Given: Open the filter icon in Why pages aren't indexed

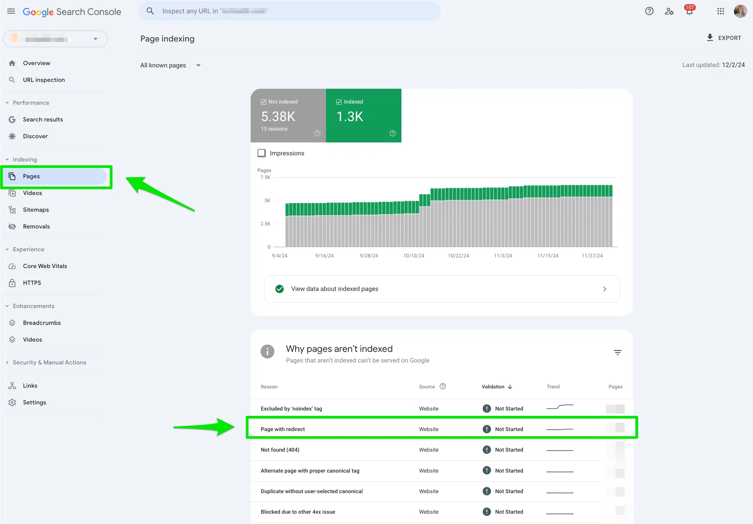Looking at the screenshot, I should click(617, 352).
